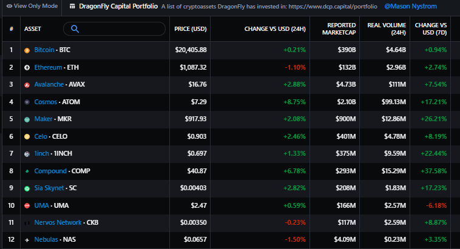The width and height of the screenshot is (460, 249).
Task: Open the Bitcoin asset link
Action: coord(44,50)
